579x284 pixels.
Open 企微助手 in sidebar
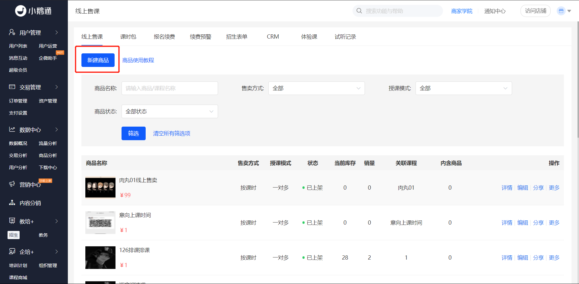click(x=48, y=58)
